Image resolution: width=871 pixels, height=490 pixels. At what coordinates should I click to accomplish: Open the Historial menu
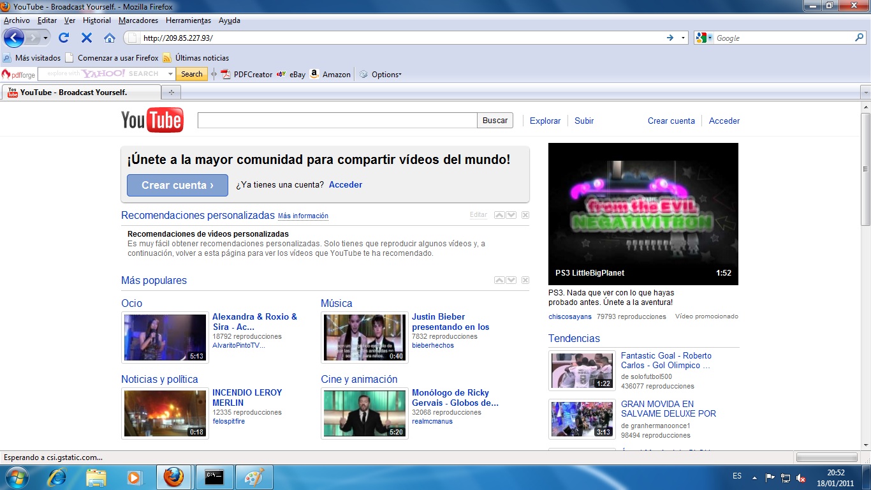click(x=97, y=20)
